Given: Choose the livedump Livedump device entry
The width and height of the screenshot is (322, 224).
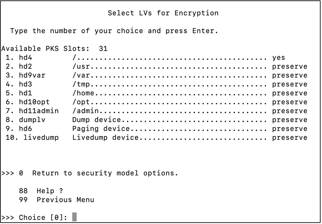Looking at the screenshot, I should click(156, 137).
